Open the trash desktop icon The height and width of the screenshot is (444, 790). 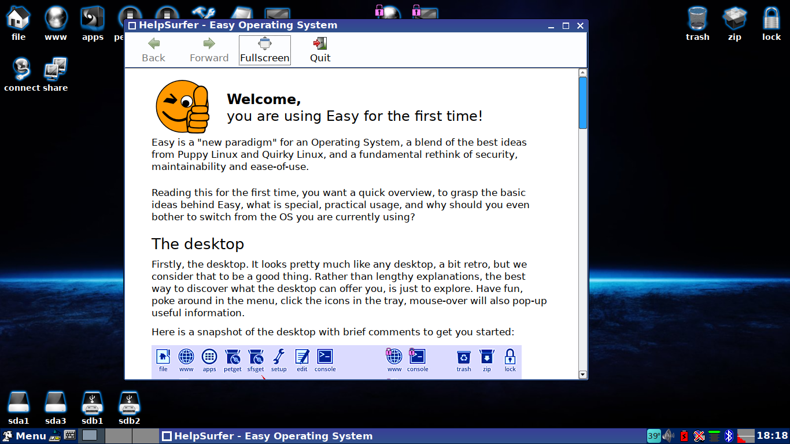click(697, 24)
